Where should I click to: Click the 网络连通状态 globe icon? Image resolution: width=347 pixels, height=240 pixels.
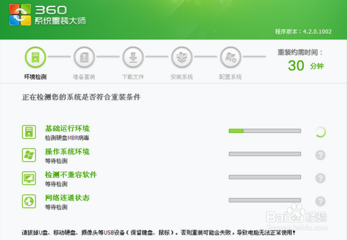29,201
